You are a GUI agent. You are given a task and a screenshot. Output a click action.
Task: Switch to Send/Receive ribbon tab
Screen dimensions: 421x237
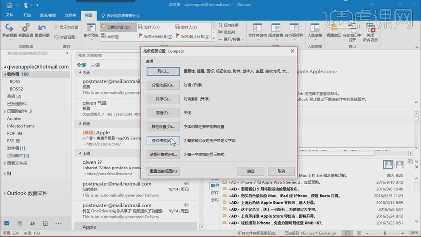(x=48, y=15)
